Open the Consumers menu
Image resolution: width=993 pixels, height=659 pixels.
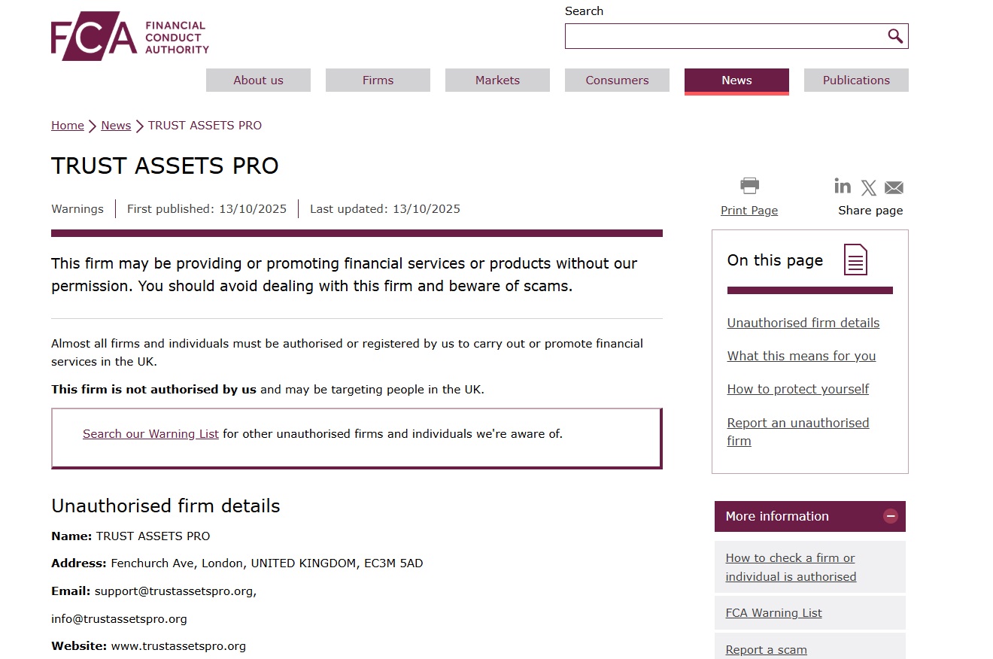[617, 80]
